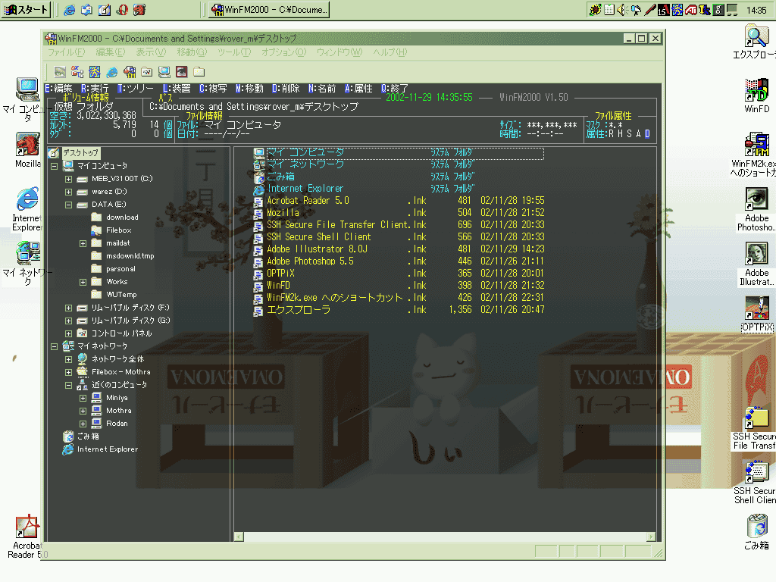Click the C:複写 command
Screen dimensions: 776x582
[213, 89]
